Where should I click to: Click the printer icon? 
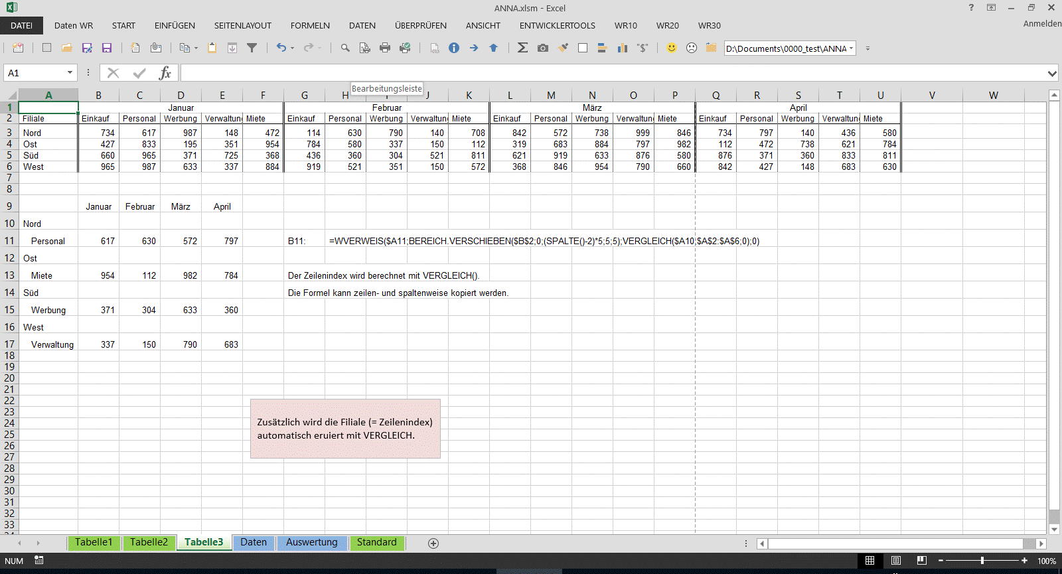coord(385,48)
